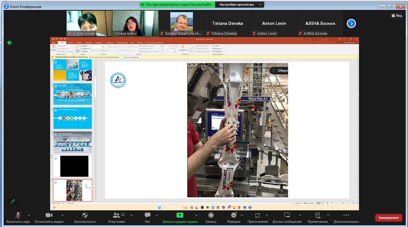Toggle Демонстрация экрана screen sharing
Screen dimensions: 408x227
(x=180, y=216)
